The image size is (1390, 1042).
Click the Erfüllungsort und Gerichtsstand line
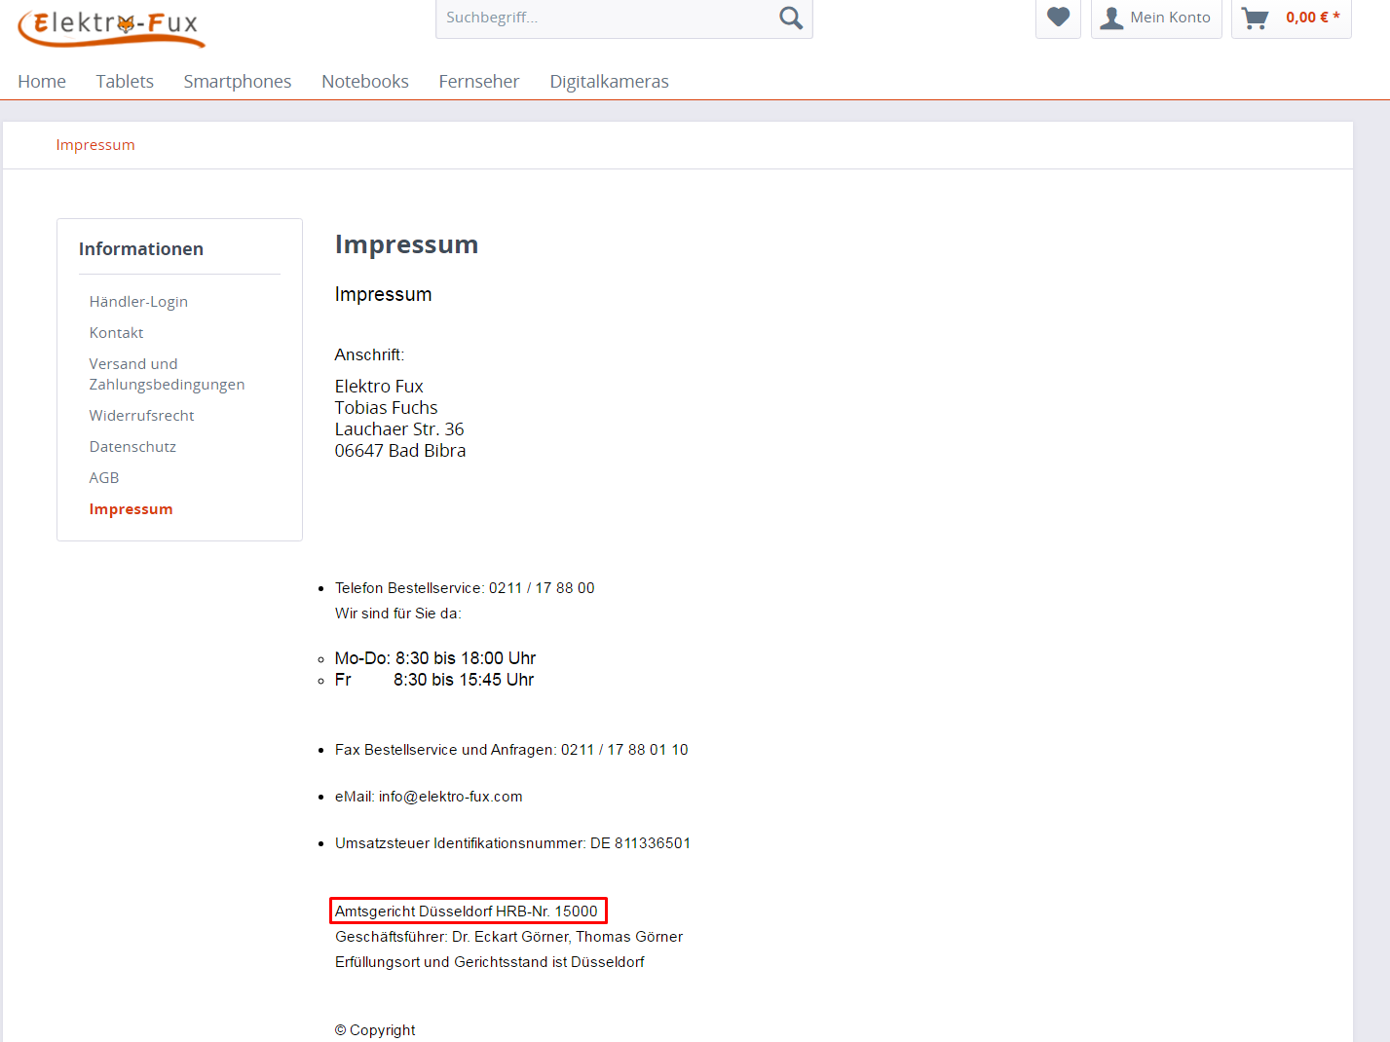[x=490, y=962]
